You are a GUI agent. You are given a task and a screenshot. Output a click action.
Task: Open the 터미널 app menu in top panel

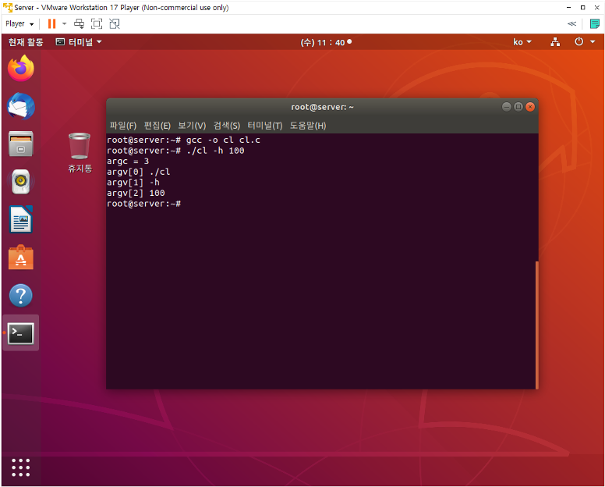(79, 42)
